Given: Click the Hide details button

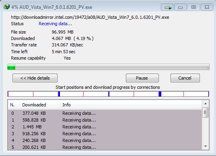Looking at the screenshot, I should coord(35,78).
